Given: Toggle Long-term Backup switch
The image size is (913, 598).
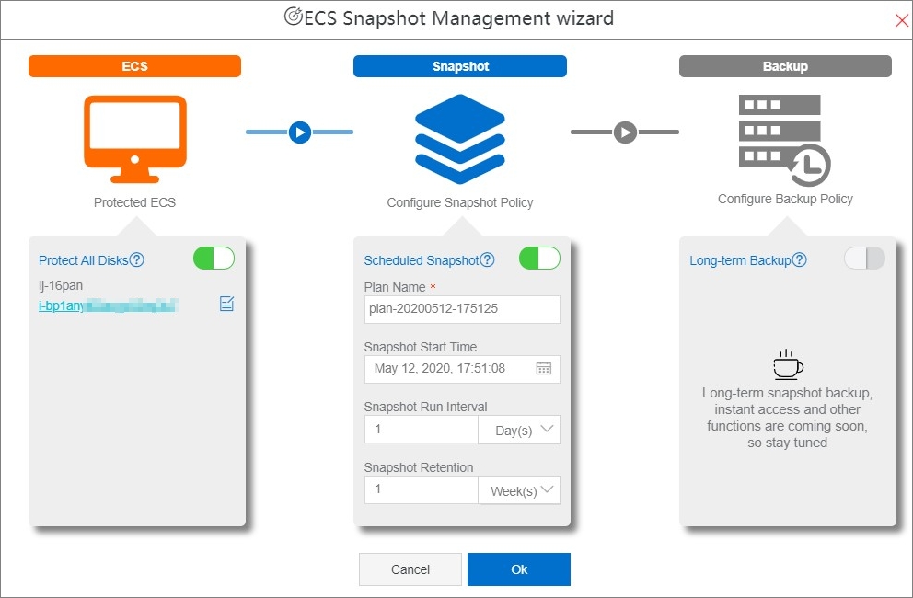Looking at the screenshot, I should [x=864, y=258].
